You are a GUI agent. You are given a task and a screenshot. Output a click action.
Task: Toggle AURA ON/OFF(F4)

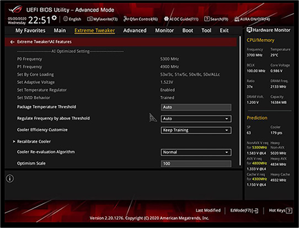click(x=252, y=19)
